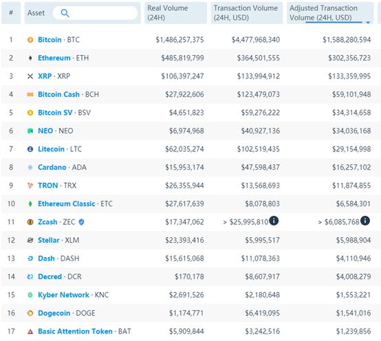Viewport: 381px width, 341px height.
Task: Select Dash transaction volume $11,078,363
Action: pyautogui.click(x=261, y=258)
